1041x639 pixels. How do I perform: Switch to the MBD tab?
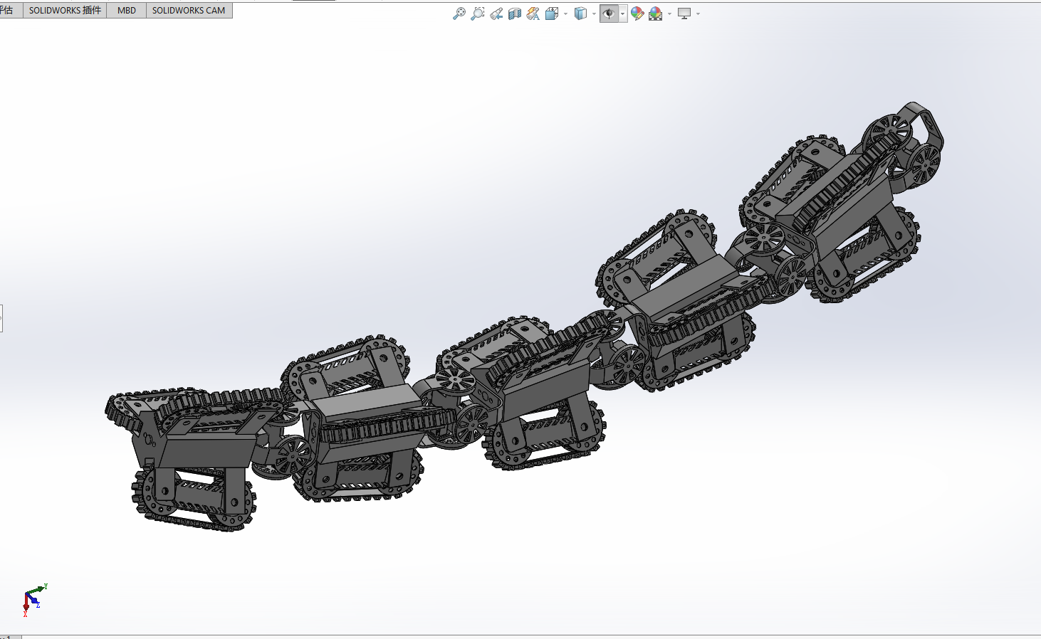point(127,10)
